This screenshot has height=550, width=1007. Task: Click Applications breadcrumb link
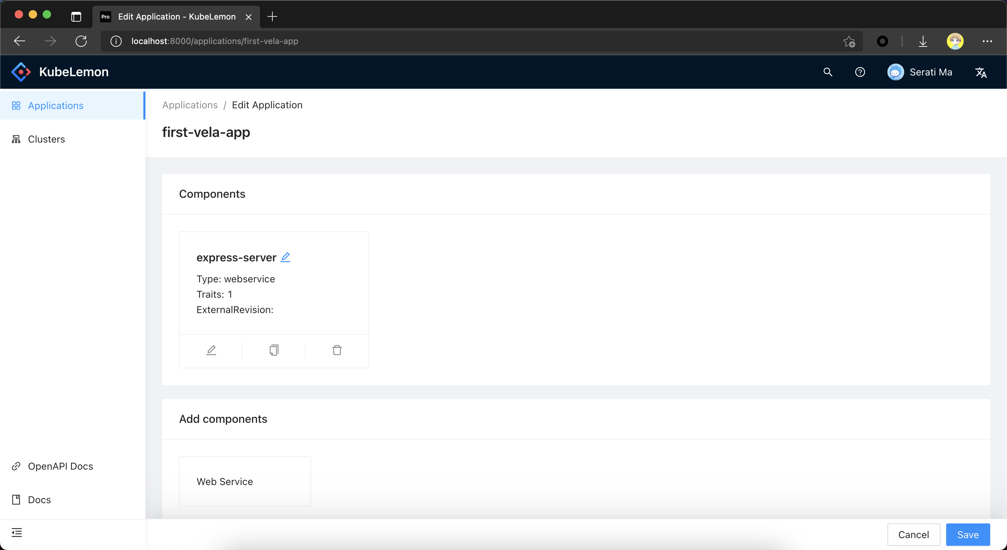190,105
